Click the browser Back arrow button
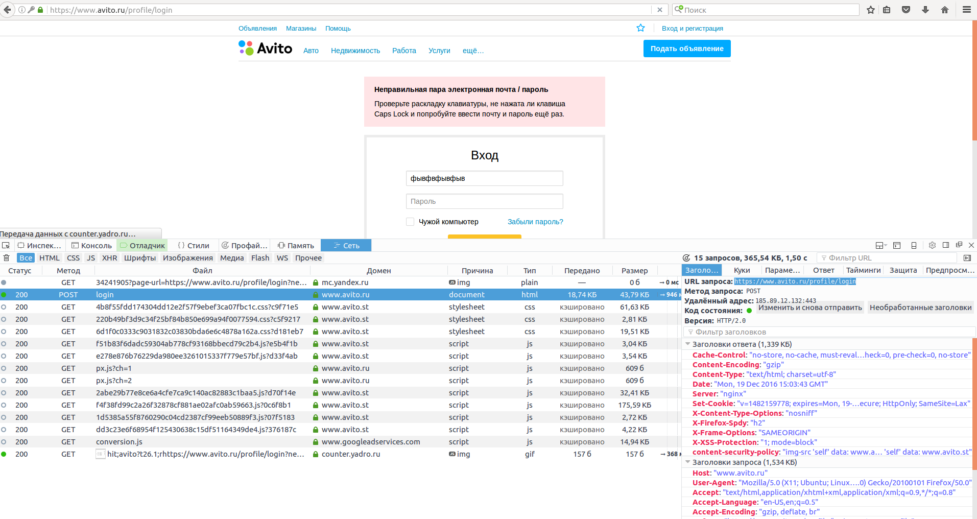The image size is (977, 519). (7, 10)
